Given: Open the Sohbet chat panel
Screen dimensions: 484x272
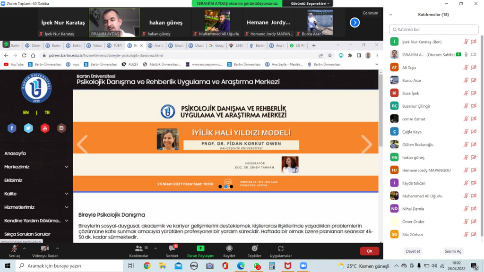Looking at the screenshot, I should click(x=172, y=250).
